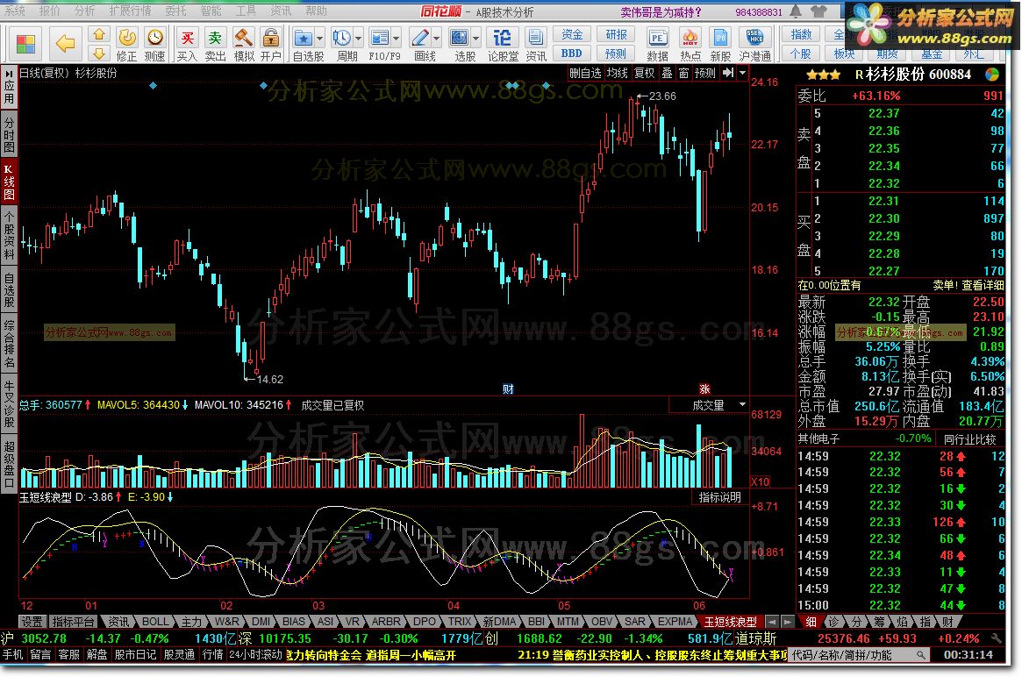The image size is (1022, 677).
Task: Click the wrench settings icon in index bar
Action: click(x=996, y=638)
